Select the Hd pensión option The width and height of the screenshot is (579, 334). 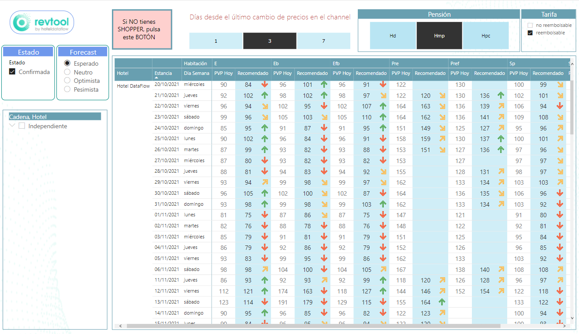click(393, 36)
